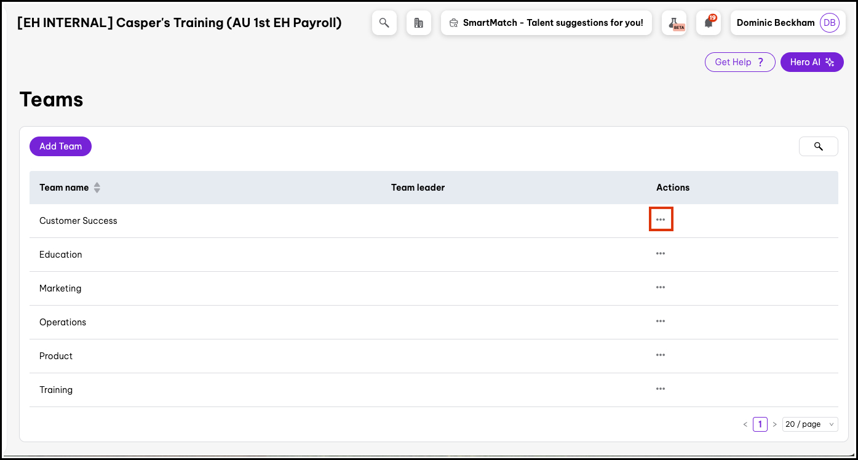
Task: Click the Get Help button
Action: (x=739, y=62)
